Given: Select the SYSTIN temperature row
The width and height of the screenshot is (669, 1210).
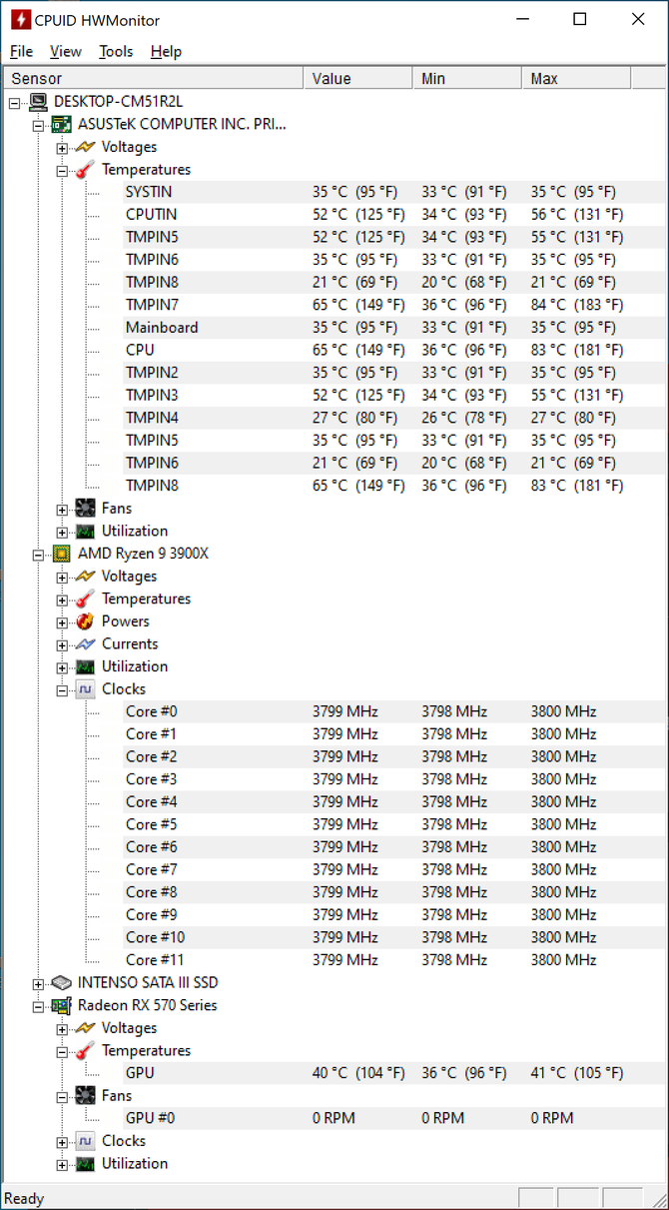Looking at the screenshot, I should (x=393, y=192).
